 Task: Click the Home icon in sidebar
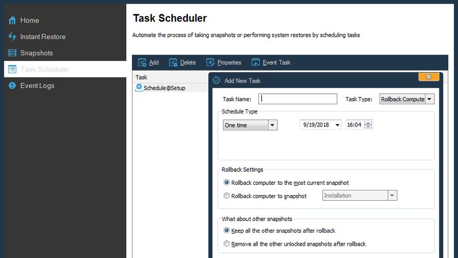click(x=12, y=21)
